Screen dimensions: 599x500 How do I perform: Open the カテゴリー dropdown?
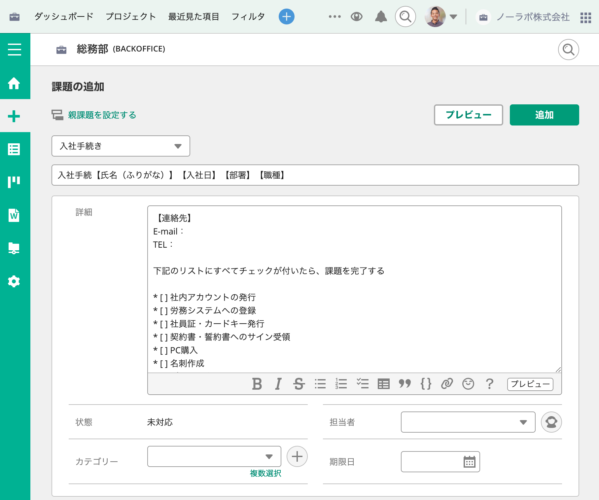point(214,456)
